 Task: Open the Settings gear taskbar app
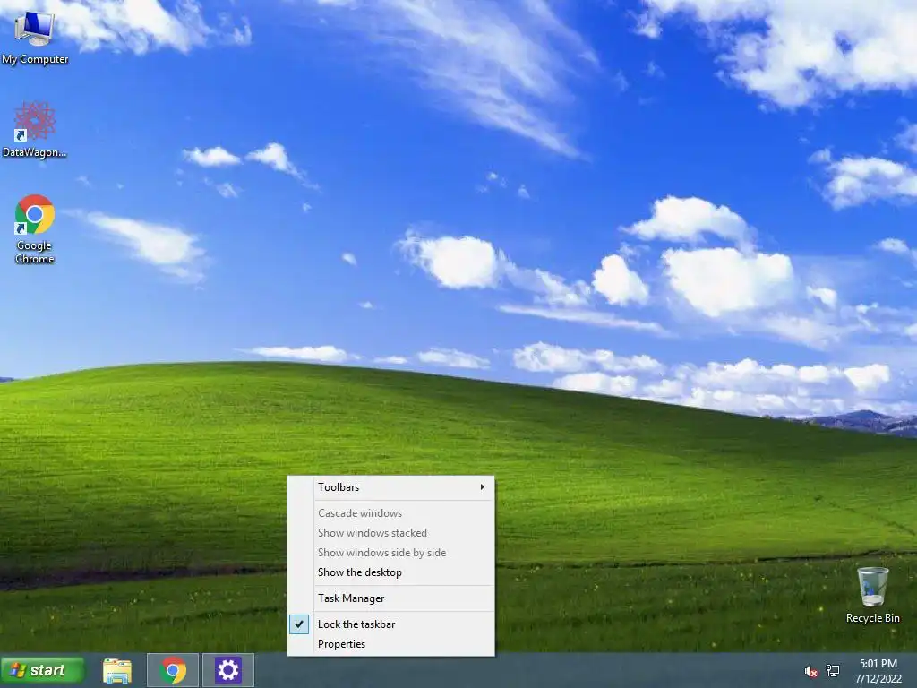pos(228,670)
